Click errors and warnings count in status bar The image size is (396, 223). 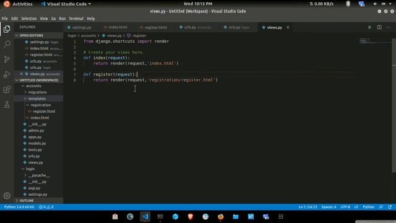click(x=46, y=207)
